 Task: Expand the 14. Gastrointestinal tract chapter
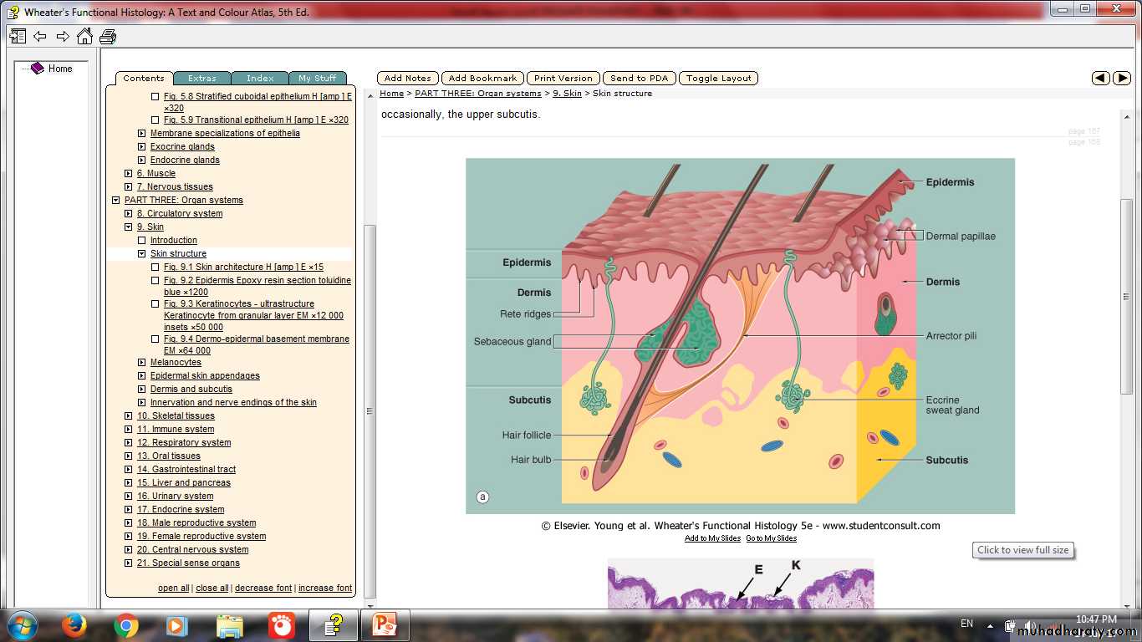click(x=128, y=470)
